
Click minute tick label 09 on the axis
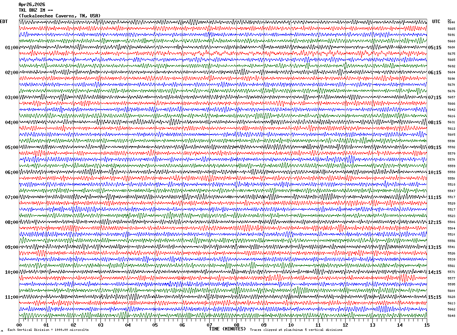[264, 325]
